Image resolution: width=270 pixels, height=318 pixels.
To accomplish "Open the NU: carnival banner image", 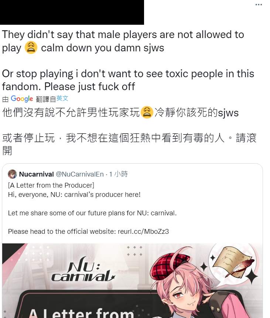I will click(x=133, y=281).
